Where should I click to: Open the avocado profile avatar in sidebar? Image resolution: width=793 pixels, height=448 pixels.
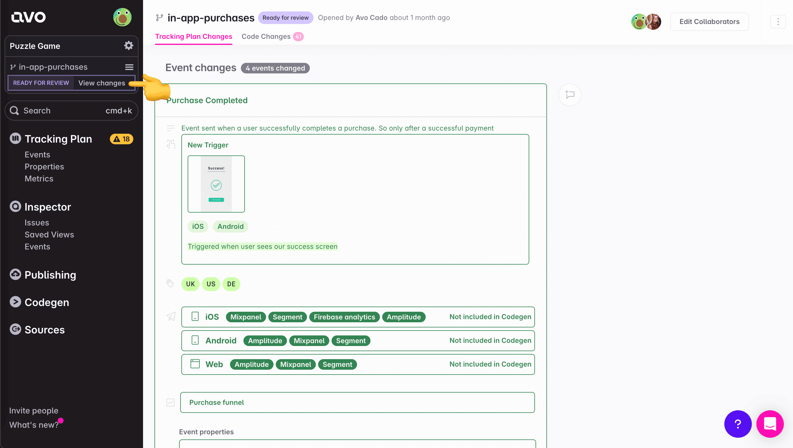click(x=122, y=17)
